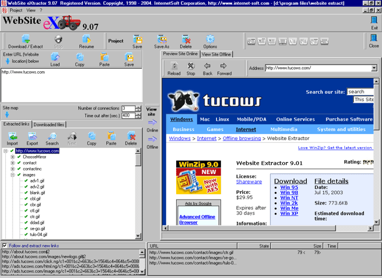Start Download / Extract of the website
Image resolution: width=382 pixels, height=278 pixels.
[x=26, y=41]
